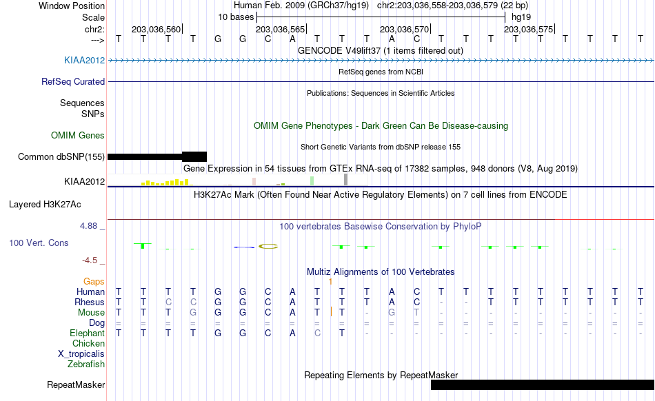
Task: Click the 100 Vert. Cons track label
Action: pyautogui.click(x=39, y=243)
